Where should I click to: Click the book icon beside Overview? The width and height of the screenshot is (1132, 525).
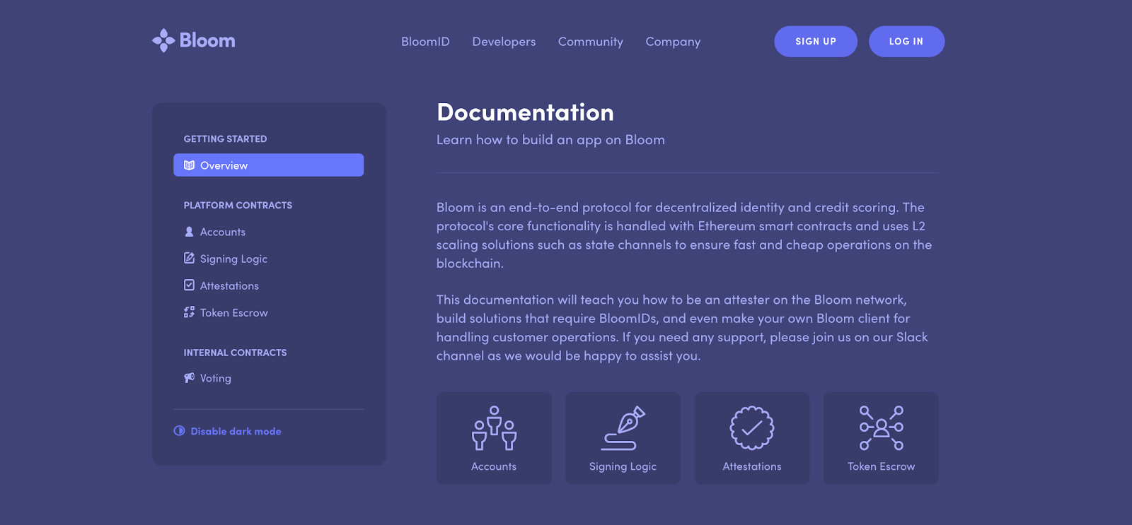coord(189,165)
